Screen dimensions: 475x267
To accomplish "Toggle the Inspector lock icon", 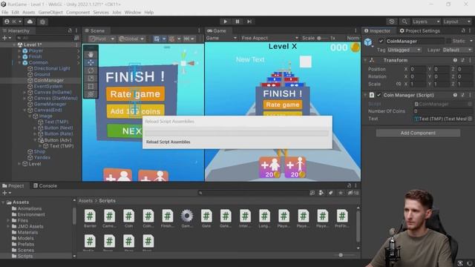I will coord(463,30).
